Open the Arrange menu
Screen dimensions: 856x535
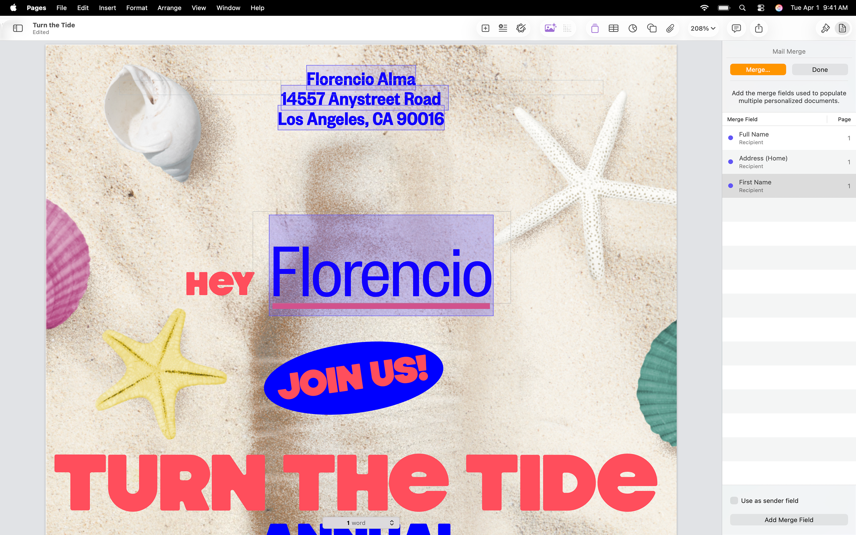click(169, 8)
